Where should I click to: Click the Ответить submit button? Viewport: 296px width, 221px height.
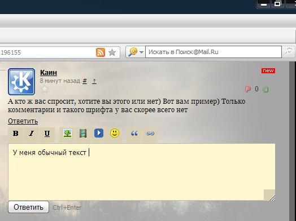28,207
